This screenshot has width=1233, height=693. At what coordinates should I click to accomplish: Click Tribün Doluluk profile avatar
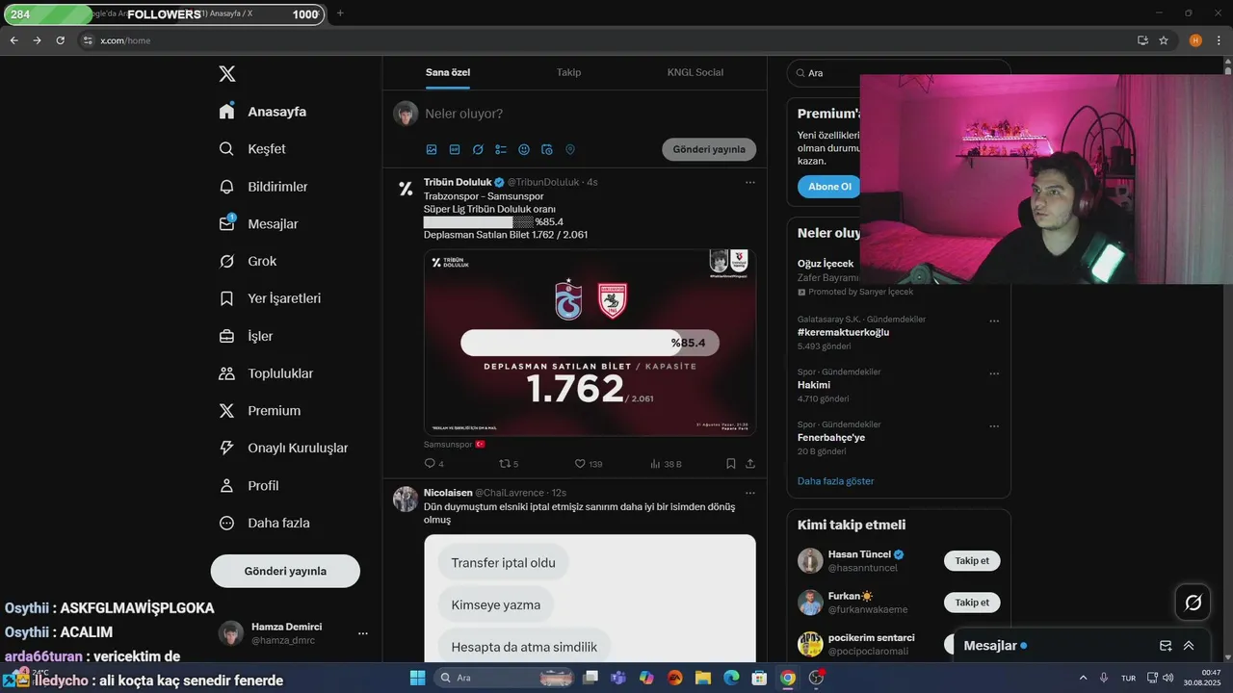click(406, 189)
